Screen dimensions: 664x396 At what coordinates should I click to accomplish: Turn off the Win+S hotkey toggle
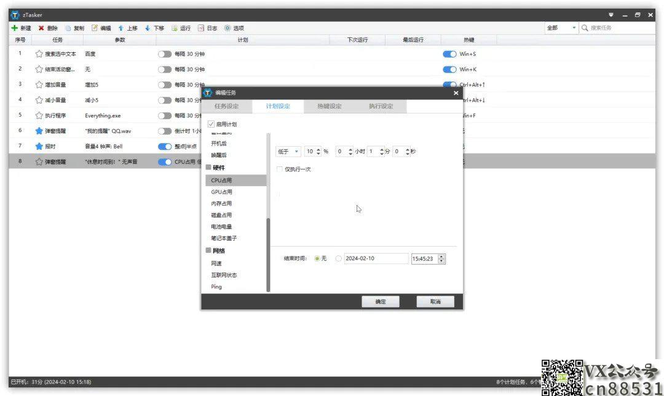pyautogui.click(x=449, y=54)
